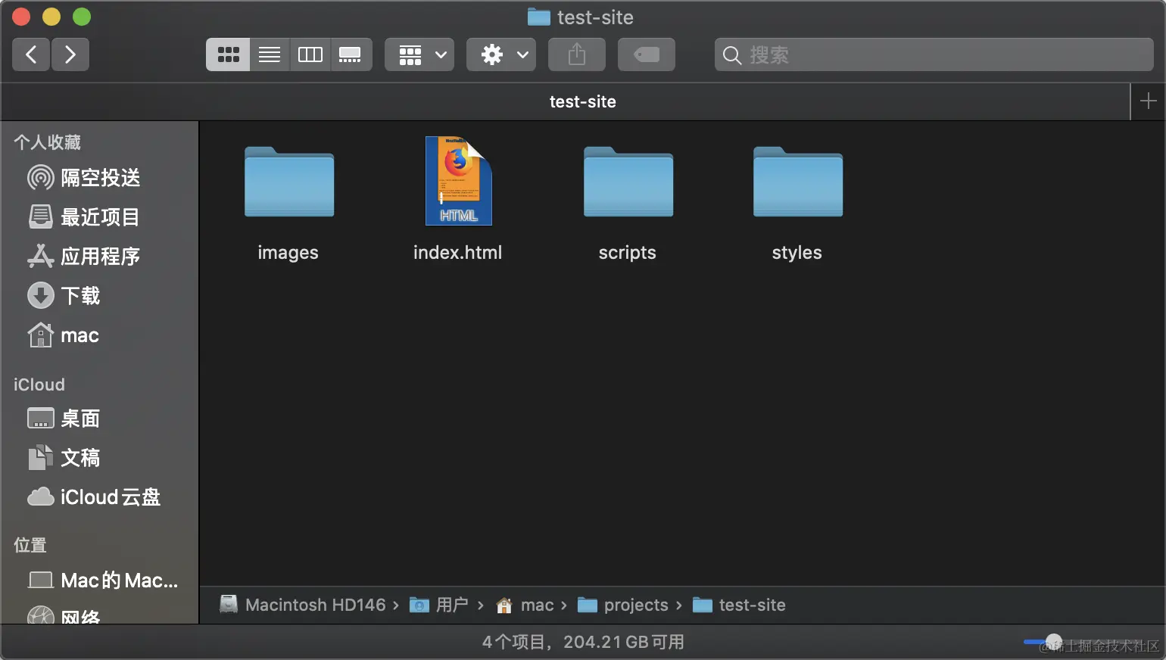Image resolution: width=1166 pixels, height=660 pixels.
Task: Click the iCloud sidebar heading
Action: tap(39, 384)
